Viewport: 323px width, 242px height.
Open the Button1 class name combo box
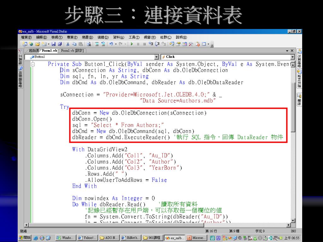tap(92, 57)
